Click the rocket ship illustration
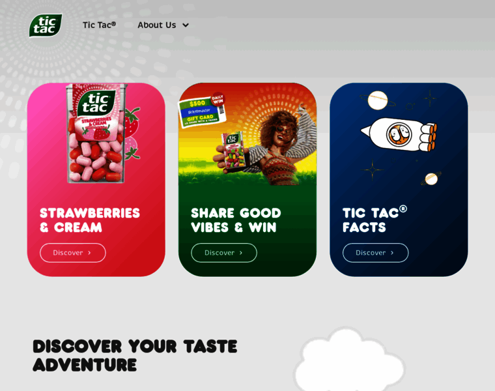Screen dimensions: 495x391 [x=399, y=134]
